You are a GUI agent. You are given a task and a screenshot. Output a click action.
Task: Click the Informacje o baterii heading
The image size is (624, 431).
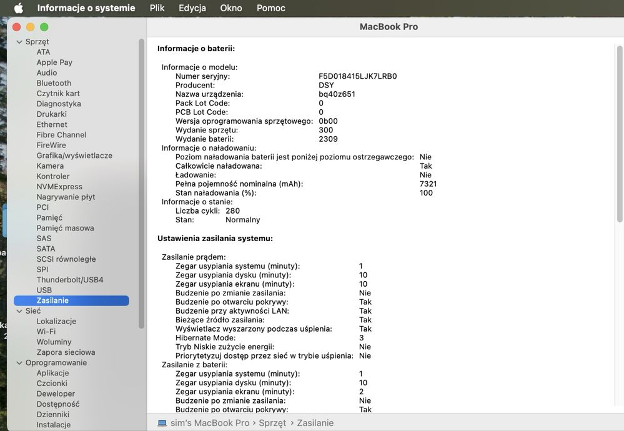click(x=196, y=49)
